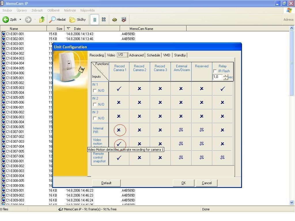Toggle Internal PIR Record Camera 1 cell
This screenshot has width=295, height=221.
point(119,130)
